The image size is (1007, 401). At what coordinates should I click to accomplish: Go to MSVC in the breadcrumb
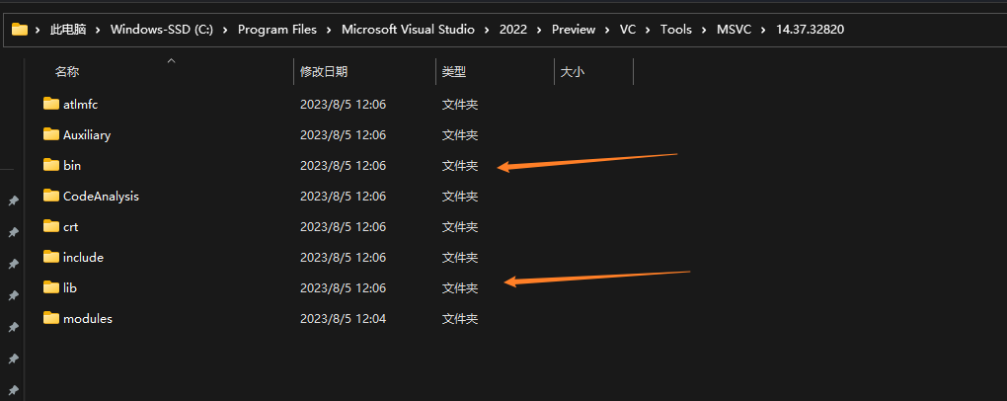pyautogui.click(x=735, y=30)
